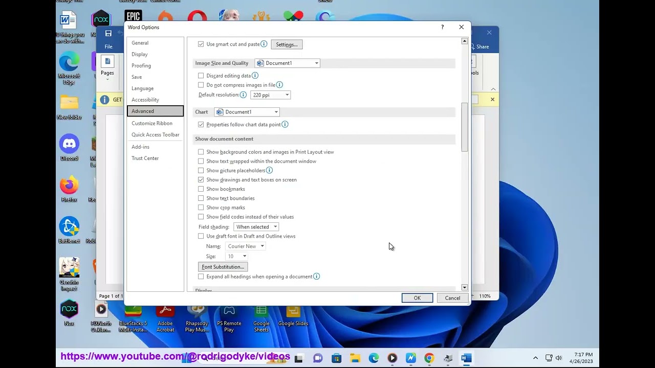Turn on Show bookmarks checkbox
Image resolution: width=655 pixels, height=368 pixels.
coord(201,189)
